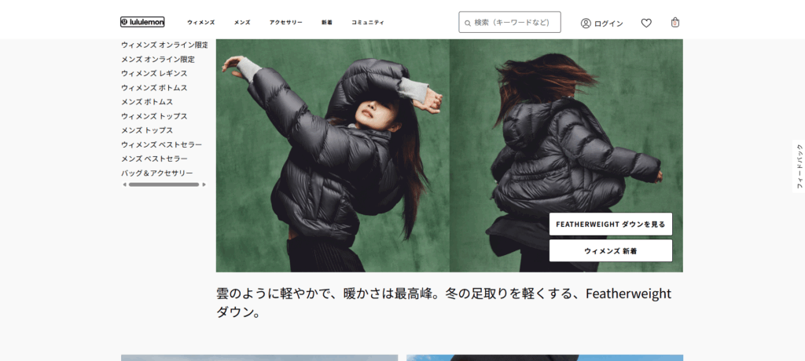
Task: Focus the 検索 keyword search field
Action: [x=509, y=23]
